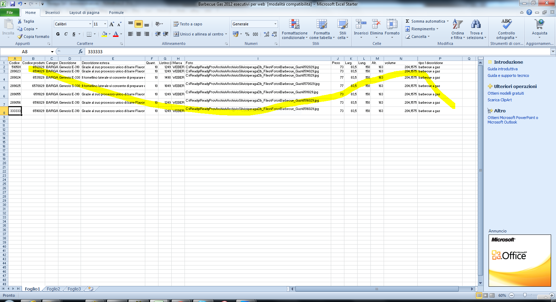Screen dimensions: 556x302
Task: Switch to Inserisci ribbon tab
Action: pos(52,13)
